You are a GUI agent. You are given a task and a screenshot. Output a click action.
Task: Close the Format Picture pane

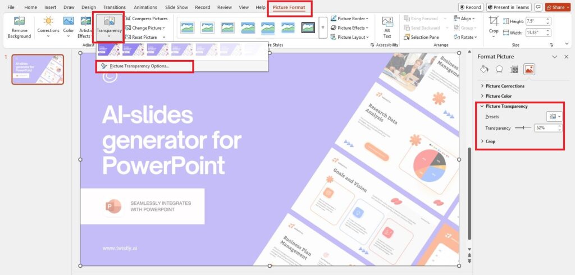tap(566, 57)
